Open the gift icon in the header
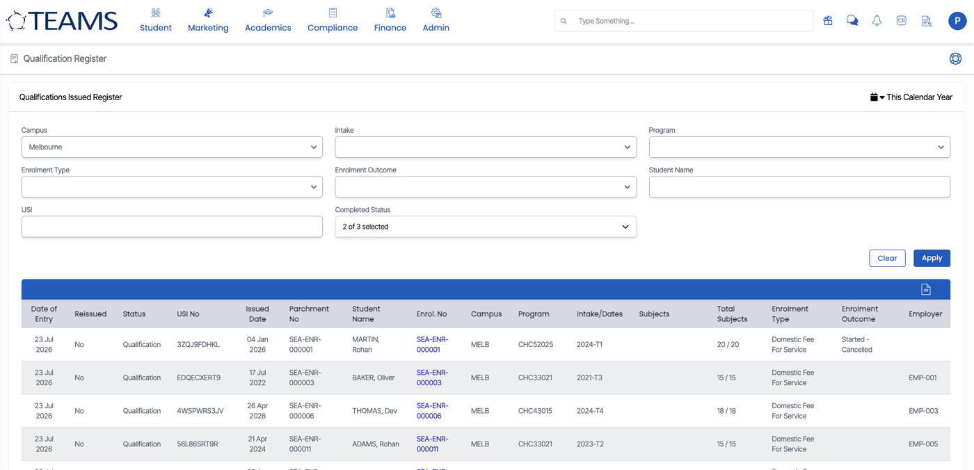The image size is (974, 470). click(828, 21)
